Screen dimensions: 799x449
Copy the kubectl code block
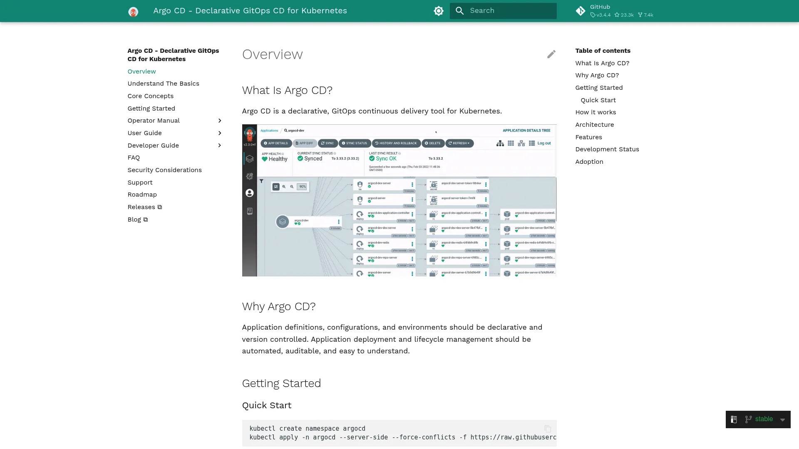(x=548, y=429)
